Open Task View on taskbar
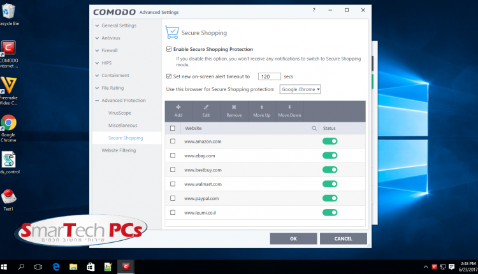 [38, 267]
